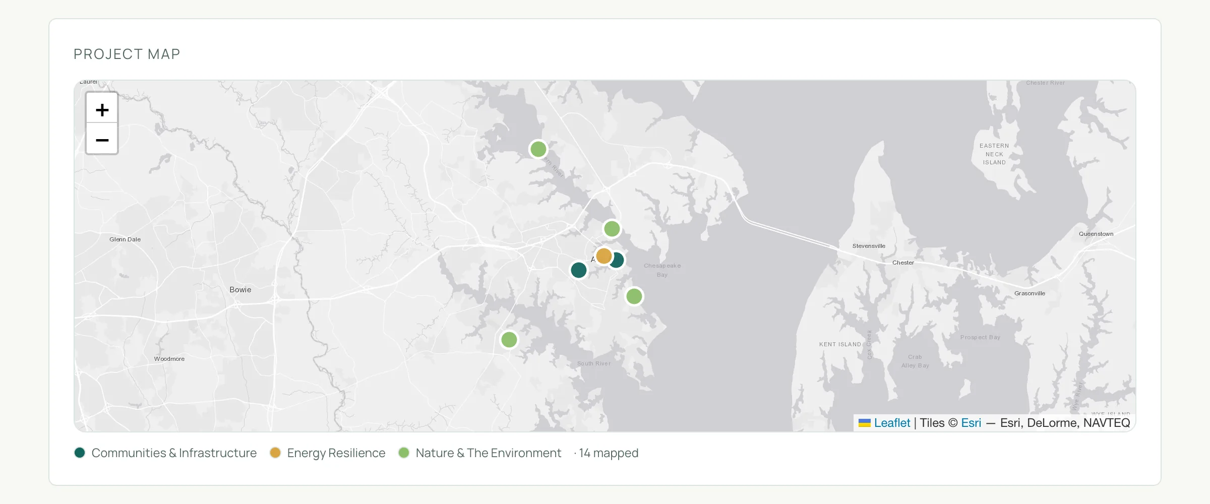Screen dimensions: 1210x504
Task: Click the "Chester" town label
Action: [903, 263]
